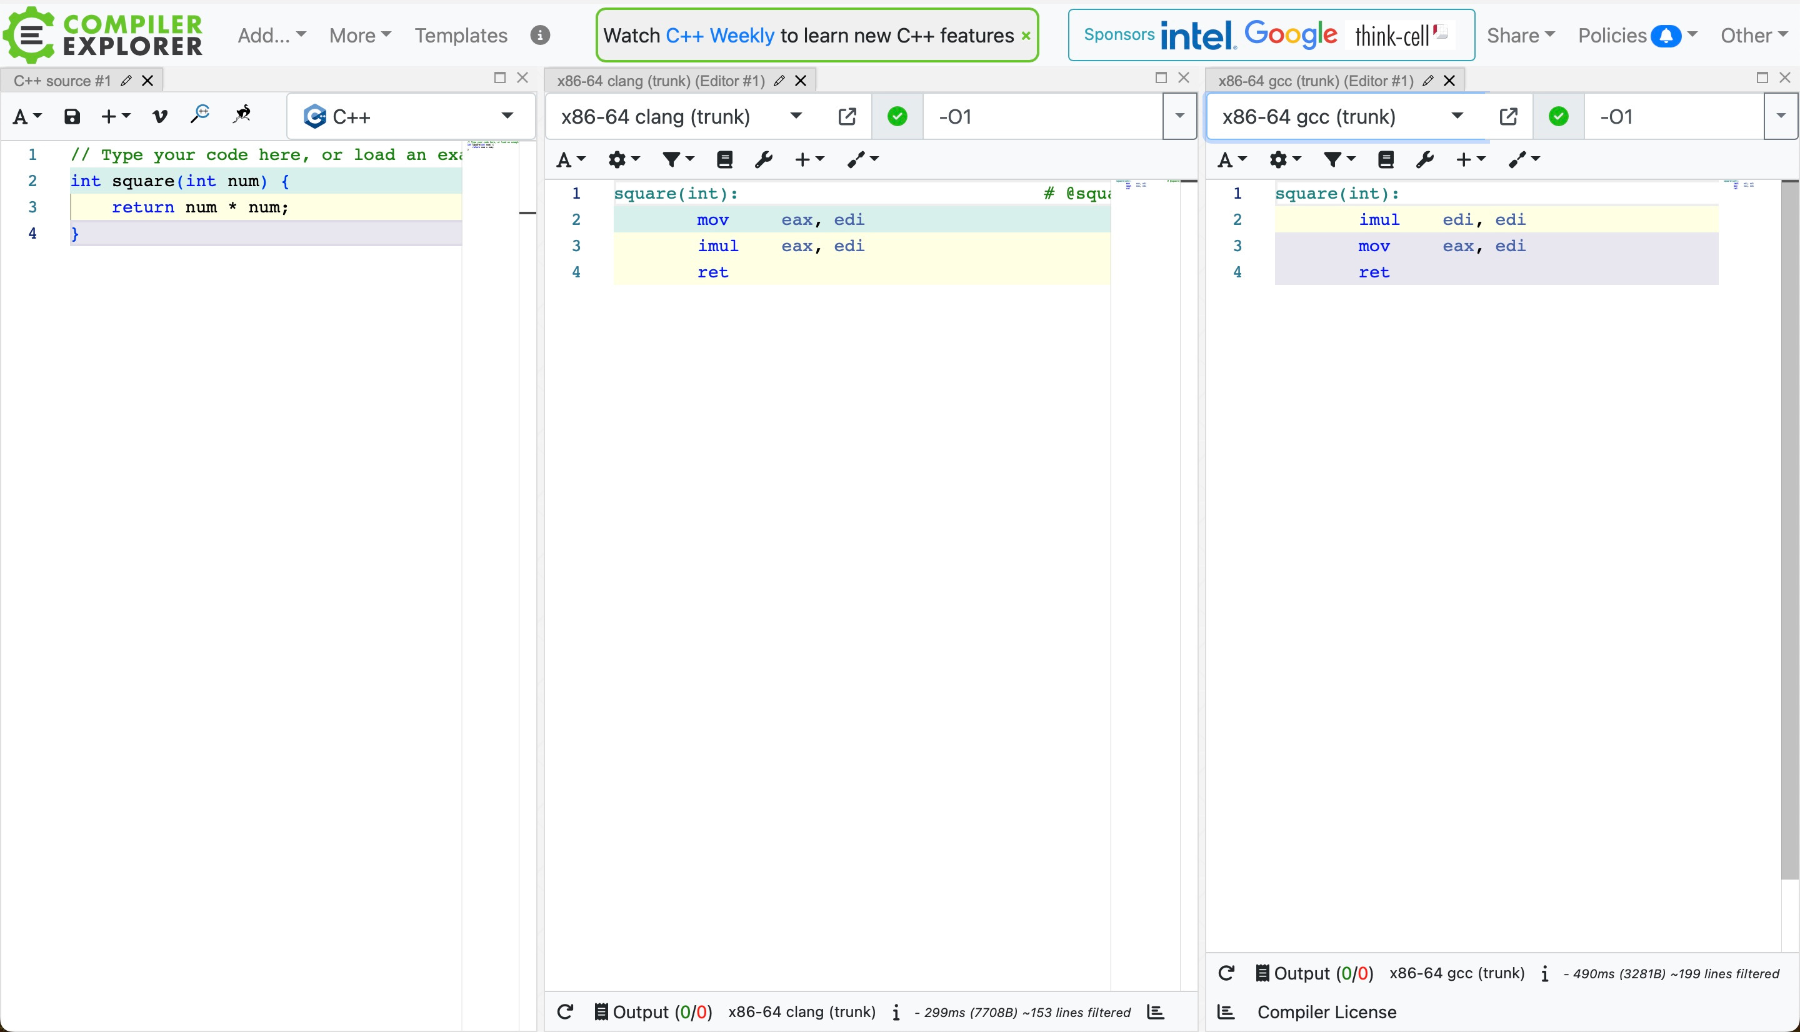The height and width of the screenshot is (1032, 1800).
Task: Rename the clang tab with pencil icon
Action: [x=779, y=81]
